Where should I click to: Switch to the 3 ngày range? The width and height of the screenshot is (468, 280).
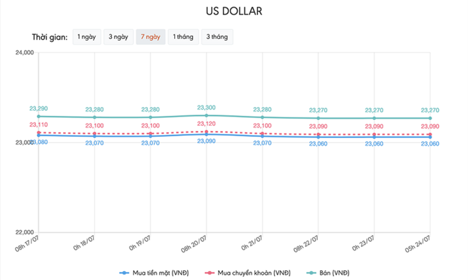(x=118, y=37)
